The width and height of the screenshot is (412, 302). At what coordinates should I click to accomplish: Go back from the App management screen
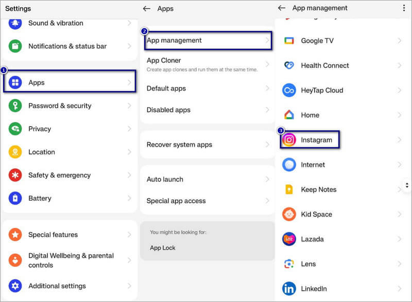click(281, 8)
